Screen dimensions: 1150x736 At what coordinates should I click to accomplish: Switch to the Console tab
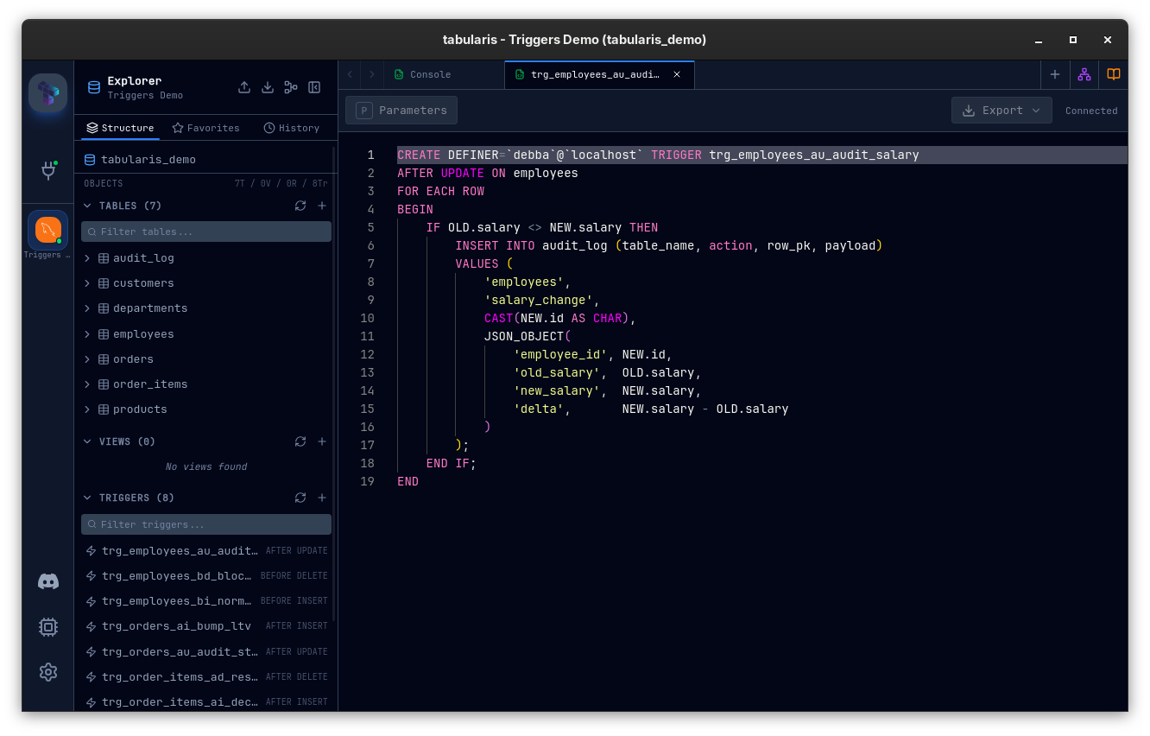pyautogui.click(x=444, y=74)
